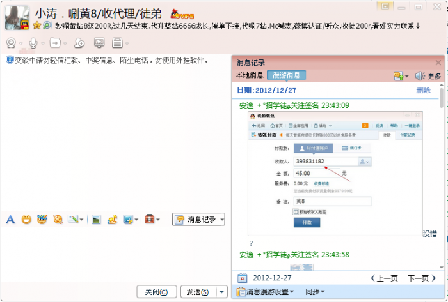Click the send file icon
The image size is (448, 302).
[55, 43]
